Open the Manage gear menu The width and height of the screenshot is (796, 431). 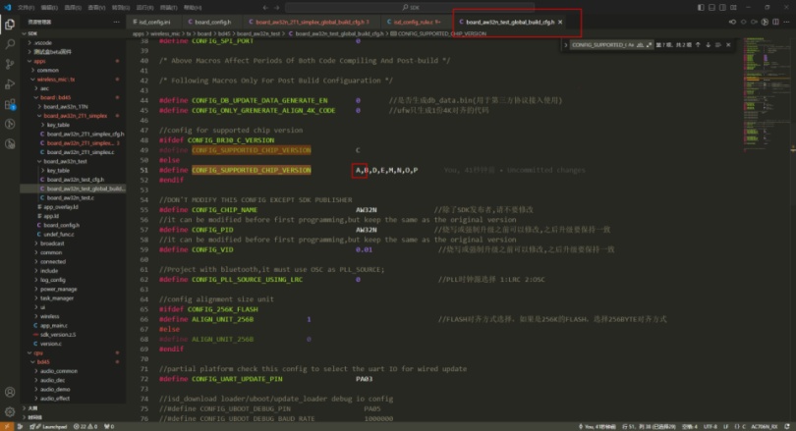(x=10, y=411)
